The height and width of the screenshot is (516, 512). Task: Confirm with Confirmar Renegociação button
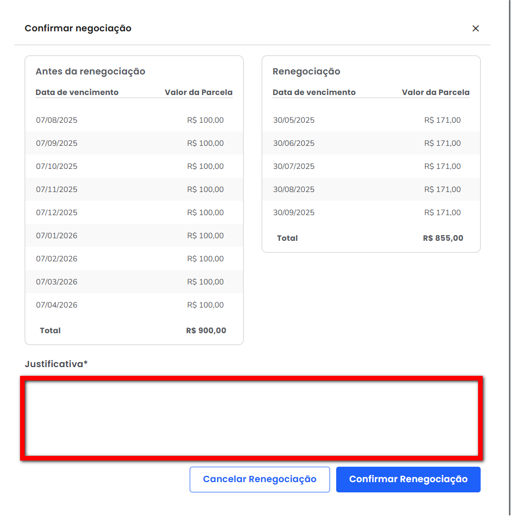click(408, 479)
